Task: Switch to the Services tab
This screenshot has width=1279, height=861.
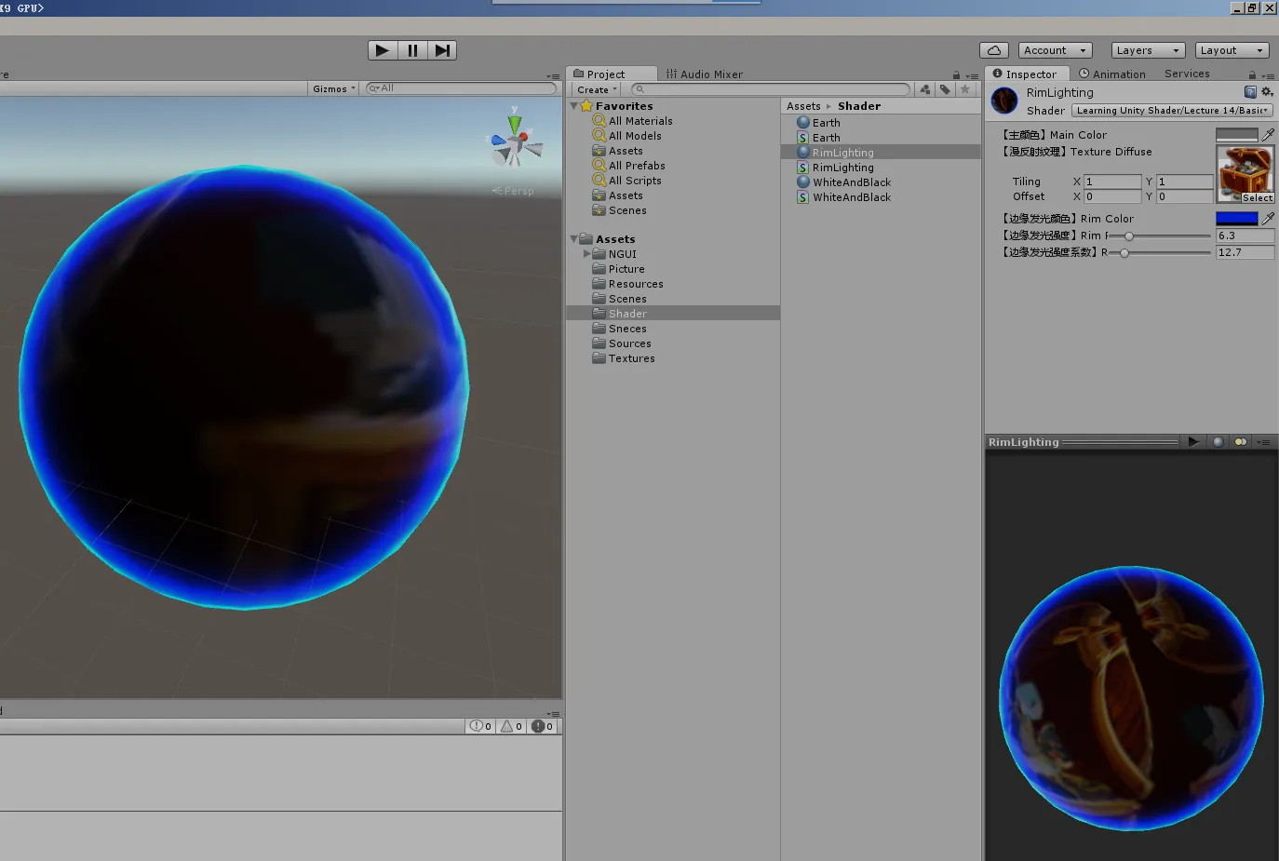Action: tap(1187, 74)
